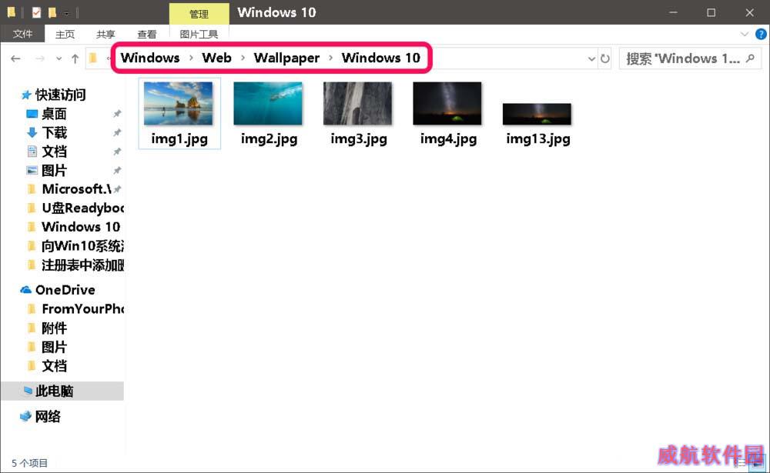This screenshot has width=770, height=473.
Task: Expand the address bar history dropdown
Action: (x=591, y=59)
